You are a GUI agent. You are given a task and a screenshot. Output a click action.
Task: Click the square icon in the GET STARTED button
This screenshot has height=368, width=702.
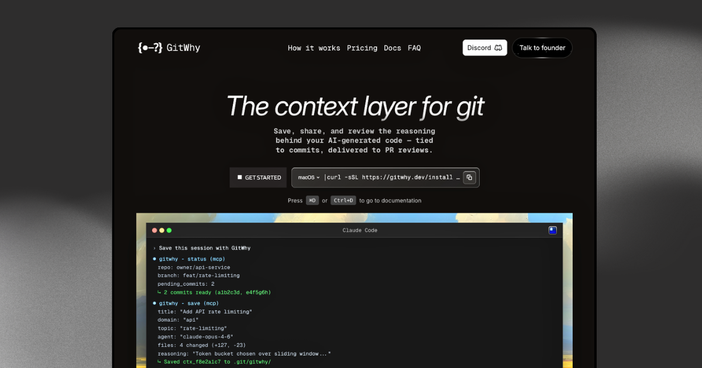click(x=239, y=177)
